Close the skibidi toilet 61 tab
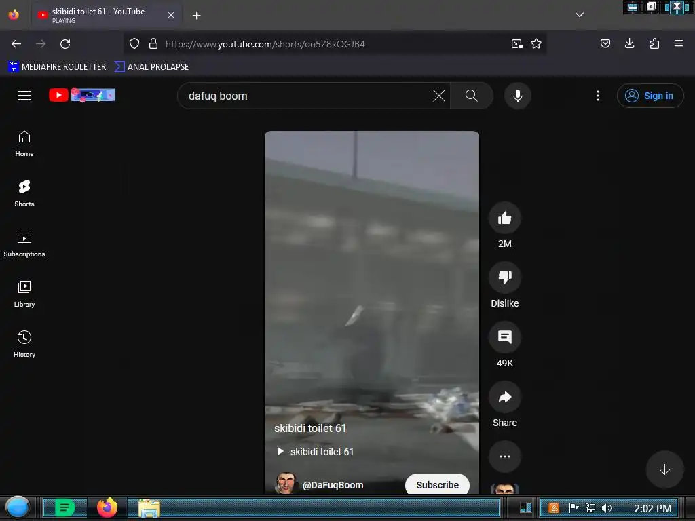The image size is (695, 521). pyautogui.click(x=171, y=15)
